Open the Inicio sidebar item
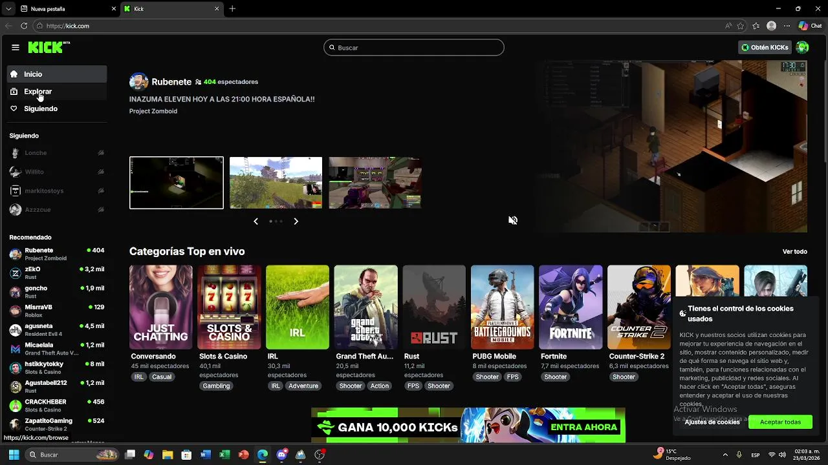Viewport: 828px width, 465px height. [57, 74]
